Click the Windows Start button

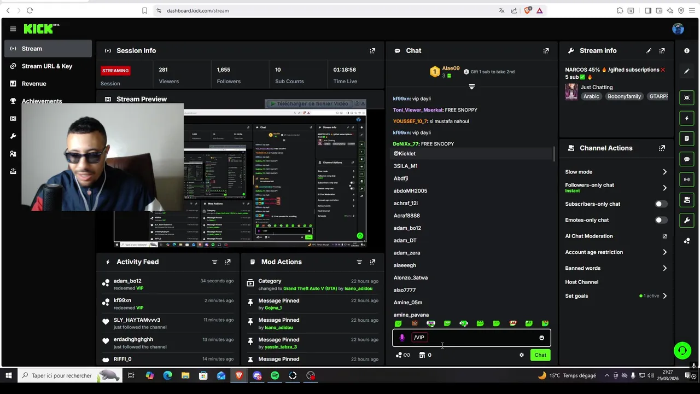click(9, 376)
